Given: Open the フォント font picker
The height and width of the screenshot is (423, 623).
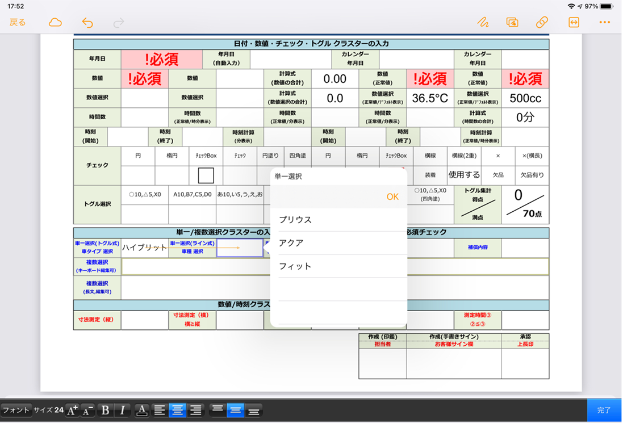Looking at the screenshot, I should [16, 411].
